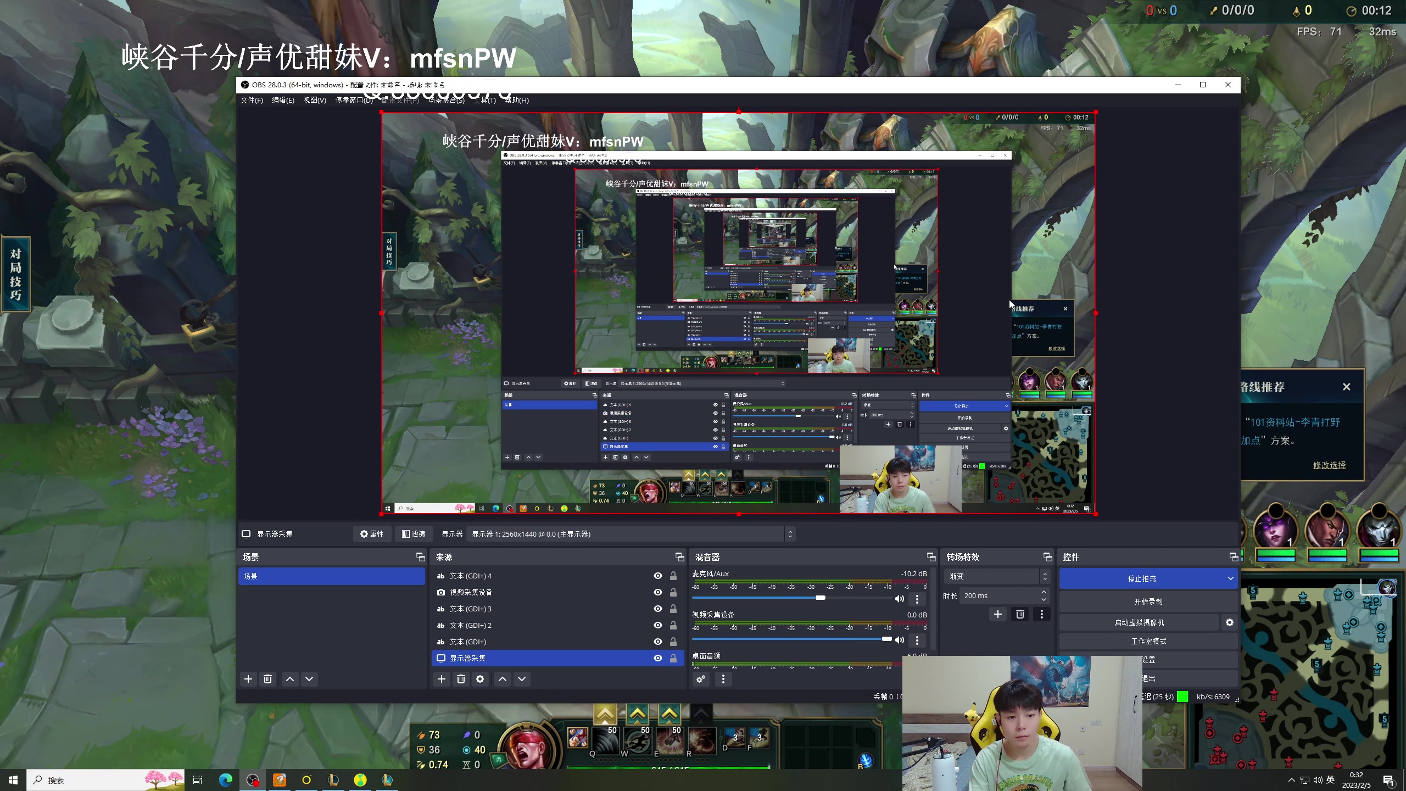The image size is (1406, 791).
Task: Remove transition with trash icon
Action: point(1020,614)
